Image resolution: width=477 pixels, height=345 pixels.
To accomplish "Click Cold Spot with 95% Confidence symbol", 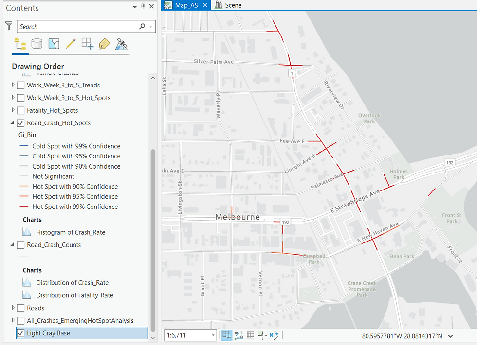I will tap(24, 156).
